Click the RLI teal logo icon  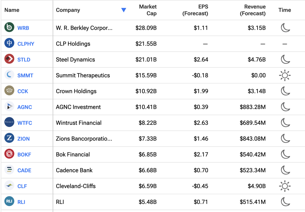[9, 202]
